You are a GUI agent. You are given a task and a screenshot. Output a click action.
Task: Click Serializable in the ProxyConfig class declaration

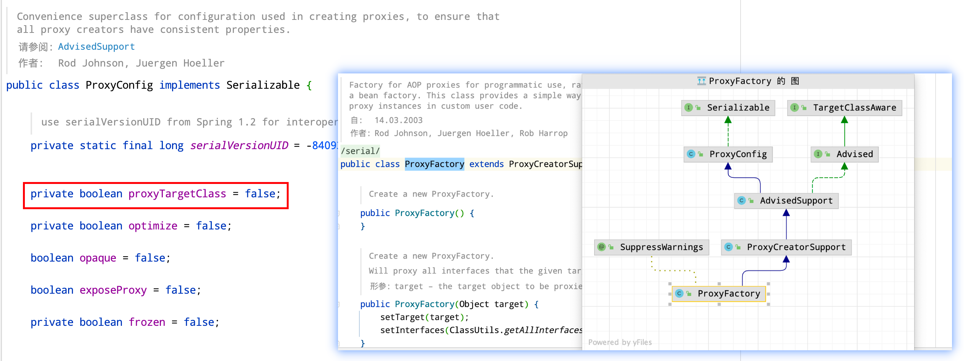(x=263, y=85)
